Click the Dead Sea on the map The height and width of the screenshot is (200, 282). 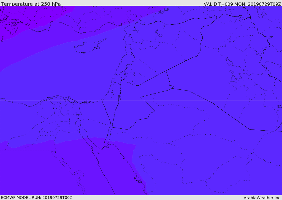(119, 98)
